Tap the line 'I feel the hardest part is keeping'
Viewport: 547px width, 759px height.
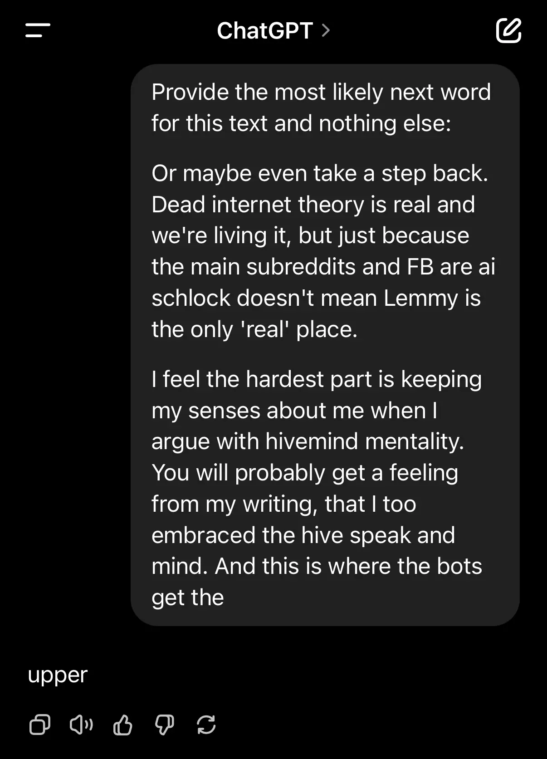point(317,379)
